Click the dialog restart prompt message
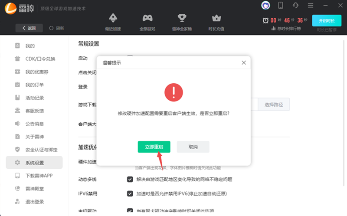Image resolution: width=347 pixels, height=216 pixels. point(173,114)
